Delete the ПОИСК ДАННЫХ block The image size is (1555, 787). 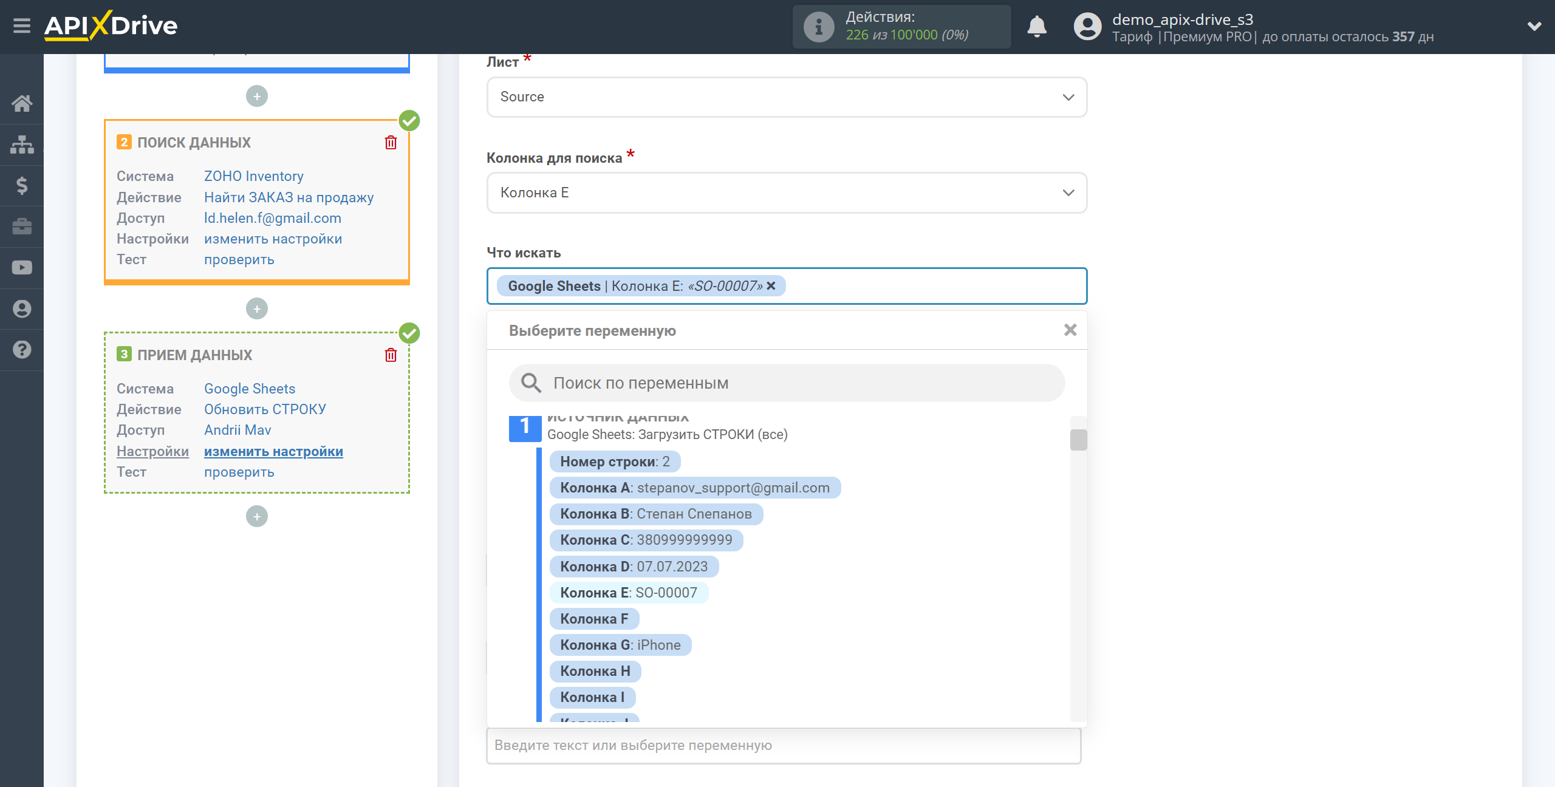coord(391,143)
